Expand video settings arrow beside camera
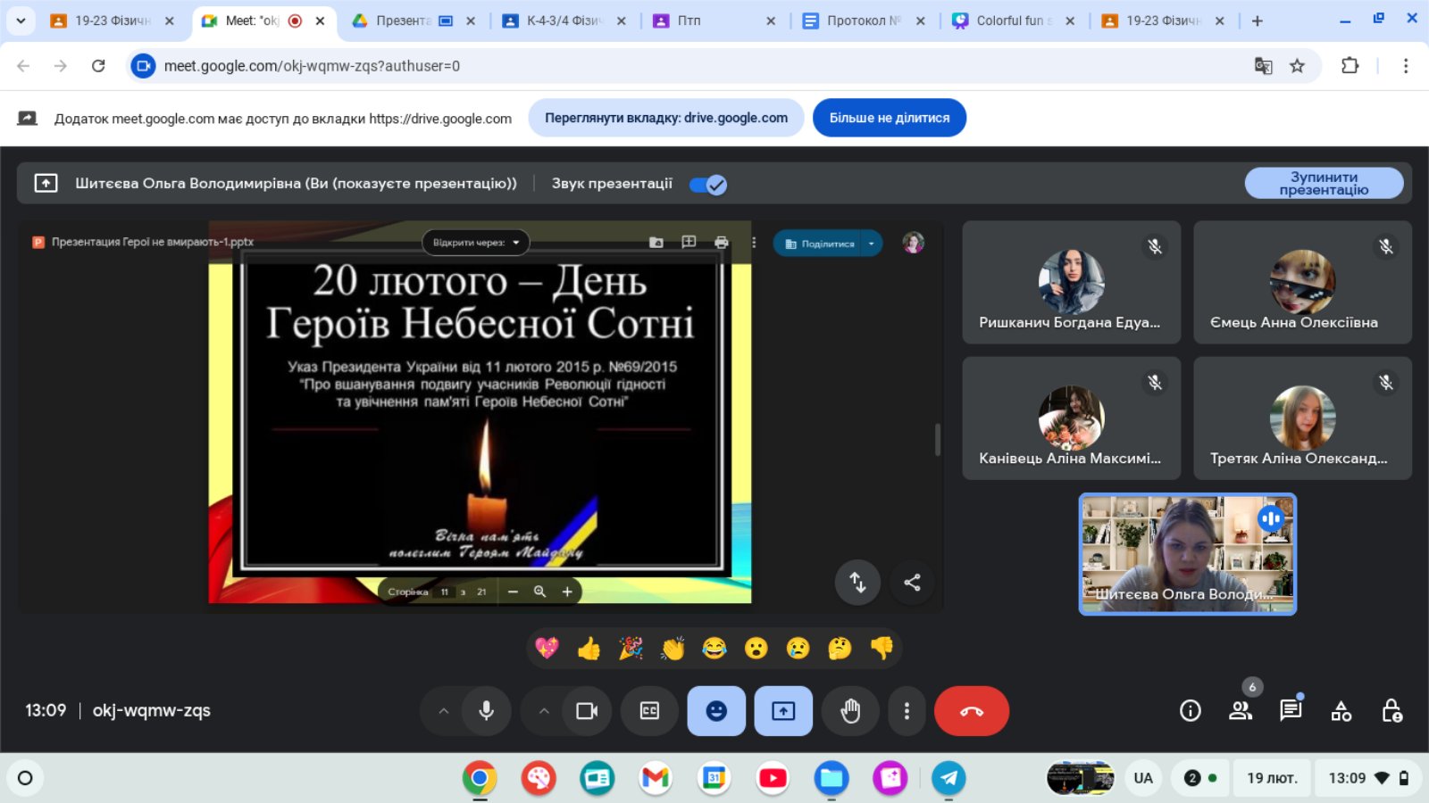This screenshot has height=803, width=1429. point(544,711)
